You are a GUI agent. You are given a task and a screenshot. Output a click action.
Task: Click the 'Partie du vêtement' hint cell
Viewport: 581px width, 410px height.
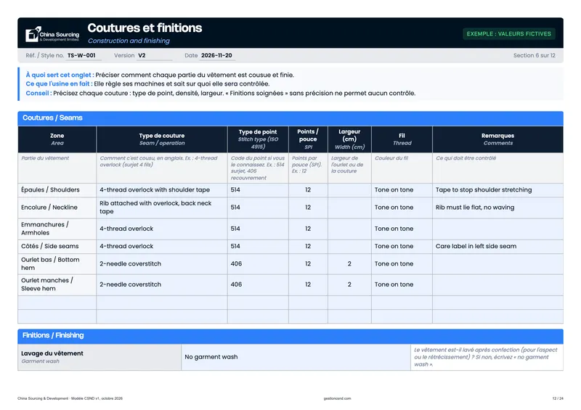57,168
